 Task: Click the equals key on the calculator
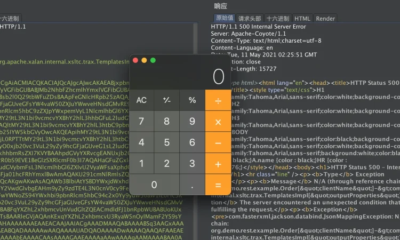[x=218, y=185]
